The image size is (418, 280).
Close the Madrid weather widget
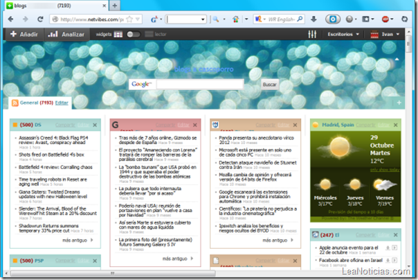point(396,125)
